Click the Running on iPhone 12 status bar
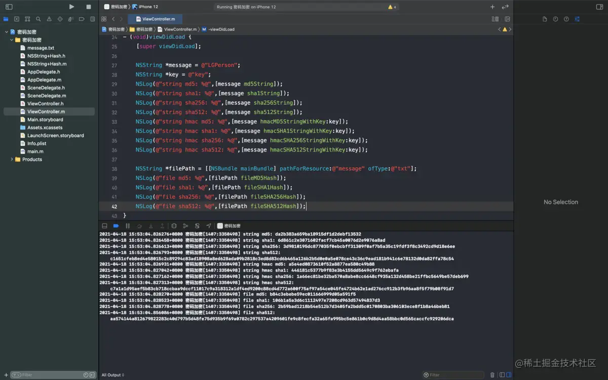This screenshot has height=380, width=608. [307, 7]
